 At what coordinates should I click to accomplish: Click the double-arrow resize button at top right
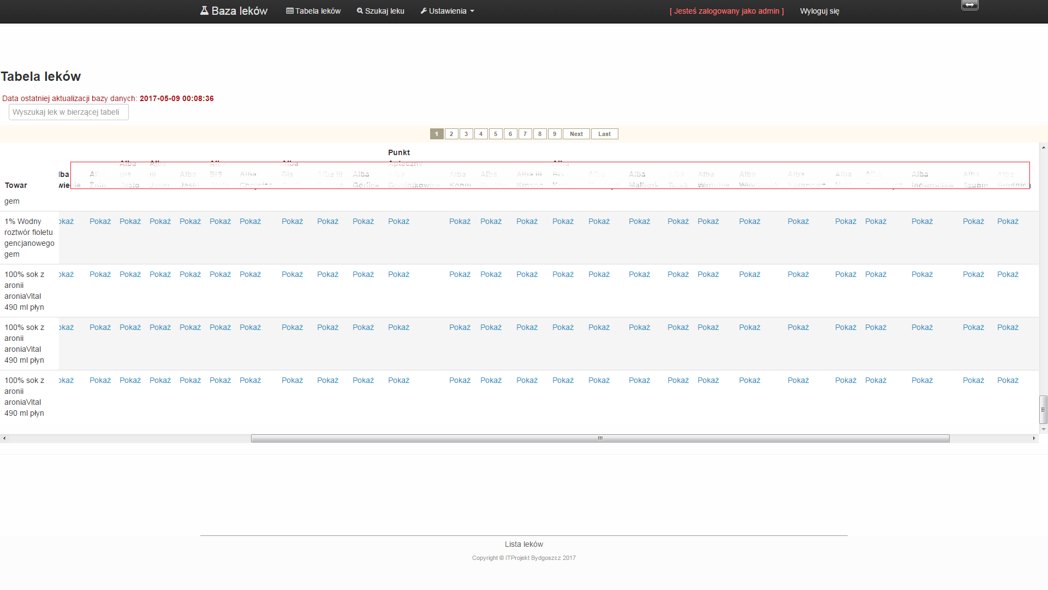coord(969,5)
